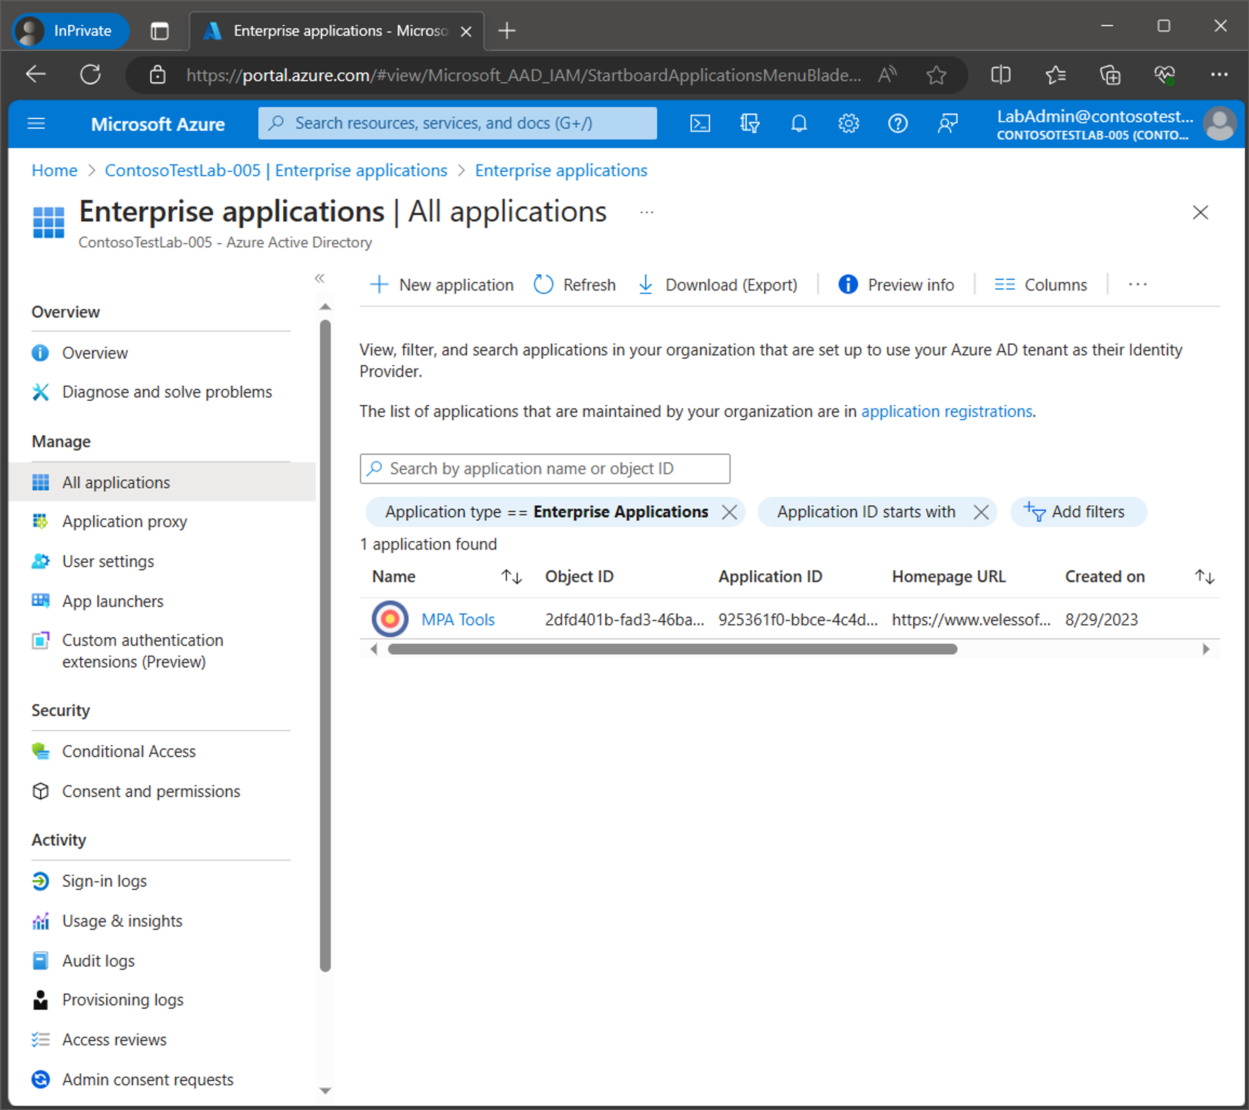Open User settings
Viewport: 1249px width, 1110px height.
point(108,562)
